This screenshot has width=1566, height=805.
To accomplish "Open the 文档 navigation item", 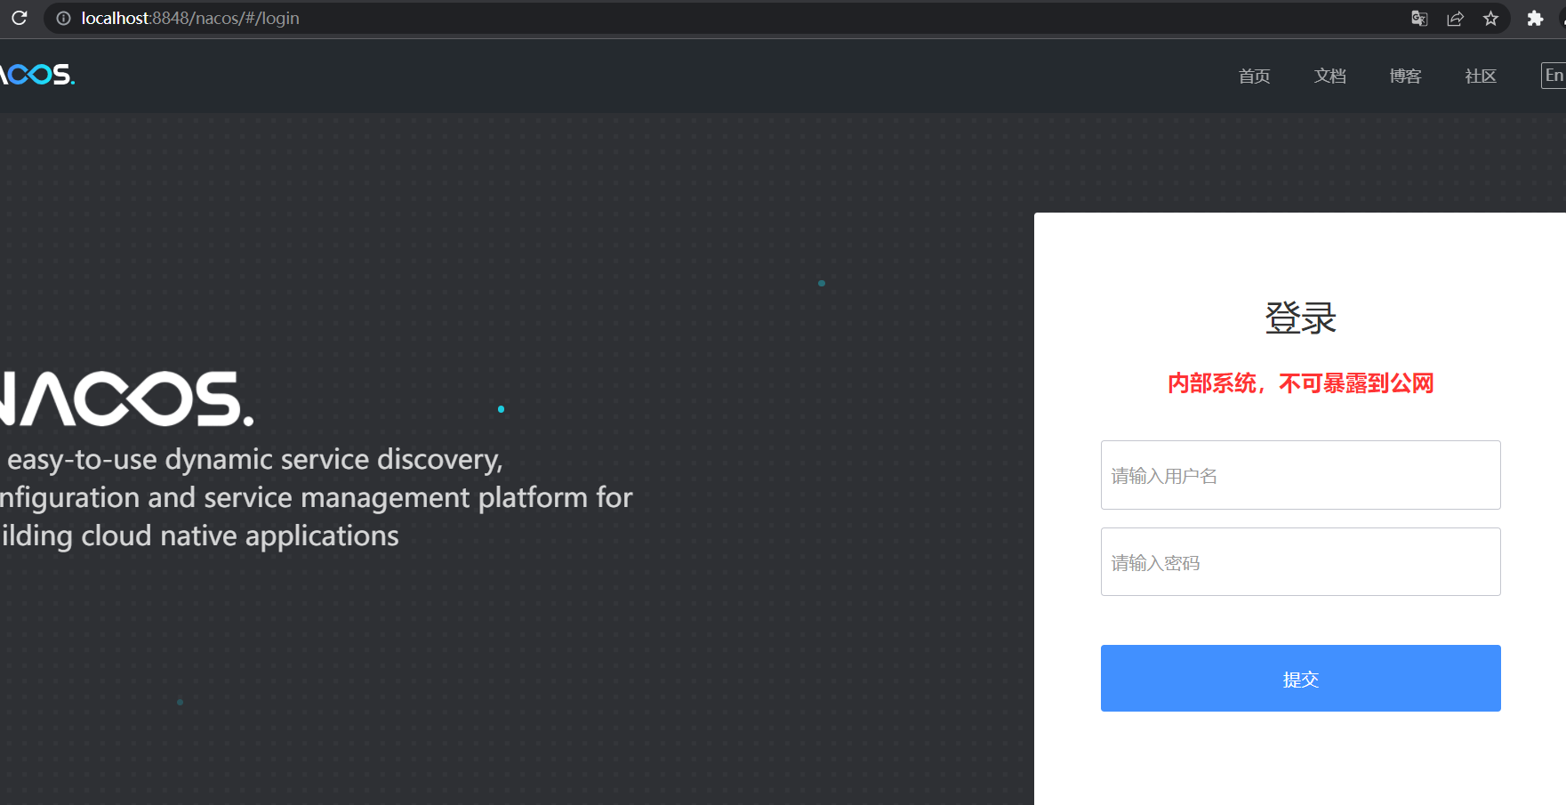I will pyautogui.click(x=1329, y=76).
